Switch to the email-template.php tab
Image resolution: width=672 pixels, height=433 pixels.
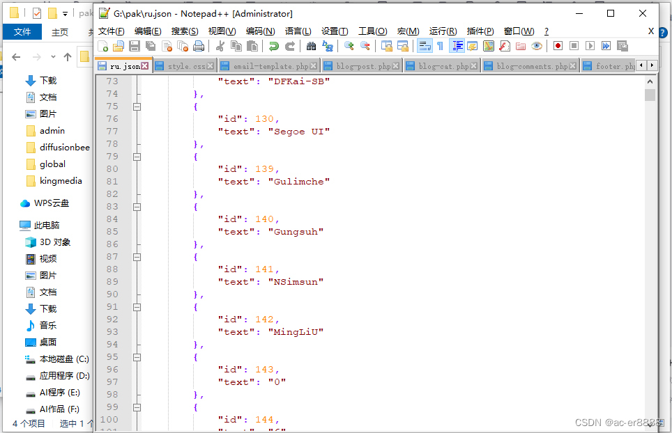pos(271,66)
